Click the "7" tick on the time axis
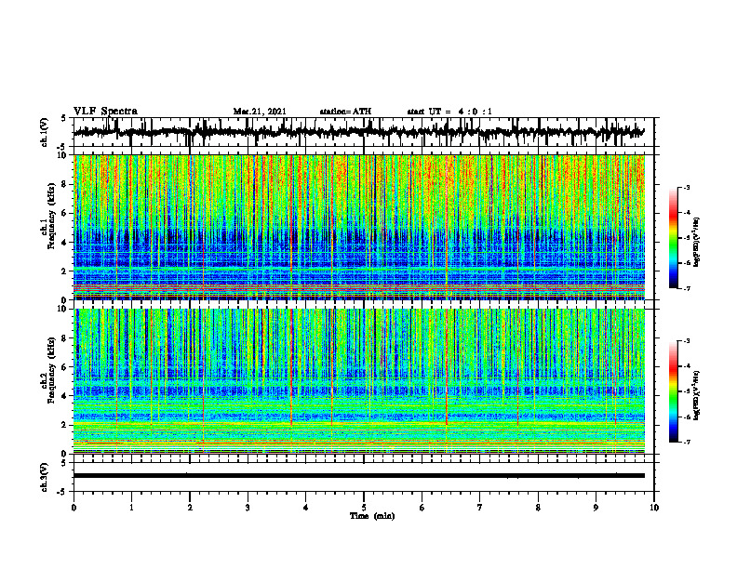Screen dimensions: 737x569 (480, 508)
